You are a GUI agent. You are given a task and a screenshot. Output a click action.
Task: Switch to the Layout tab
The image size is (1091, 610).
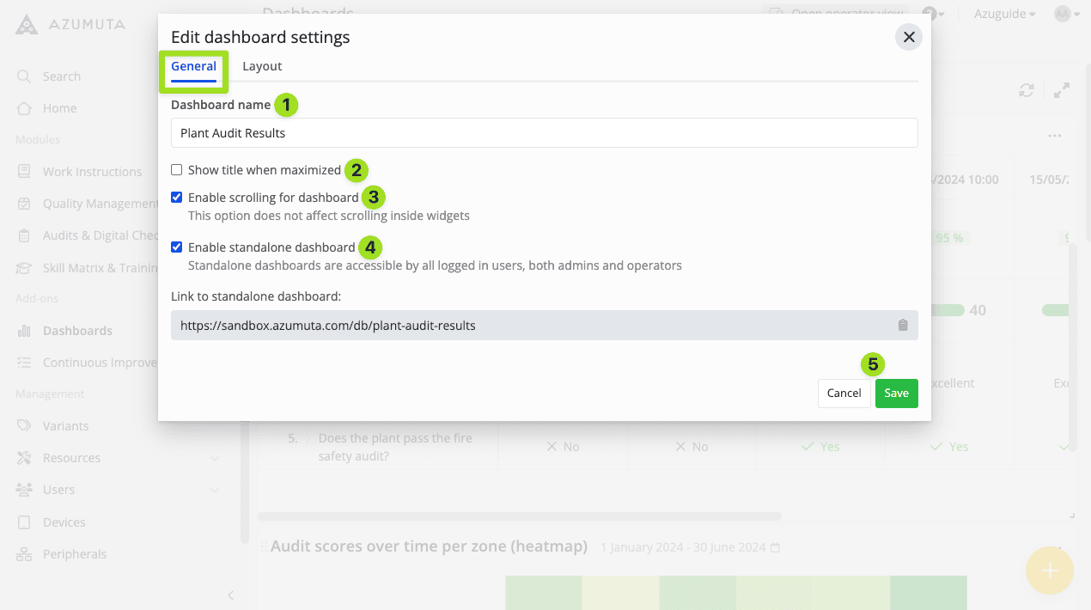coord(262,66)
